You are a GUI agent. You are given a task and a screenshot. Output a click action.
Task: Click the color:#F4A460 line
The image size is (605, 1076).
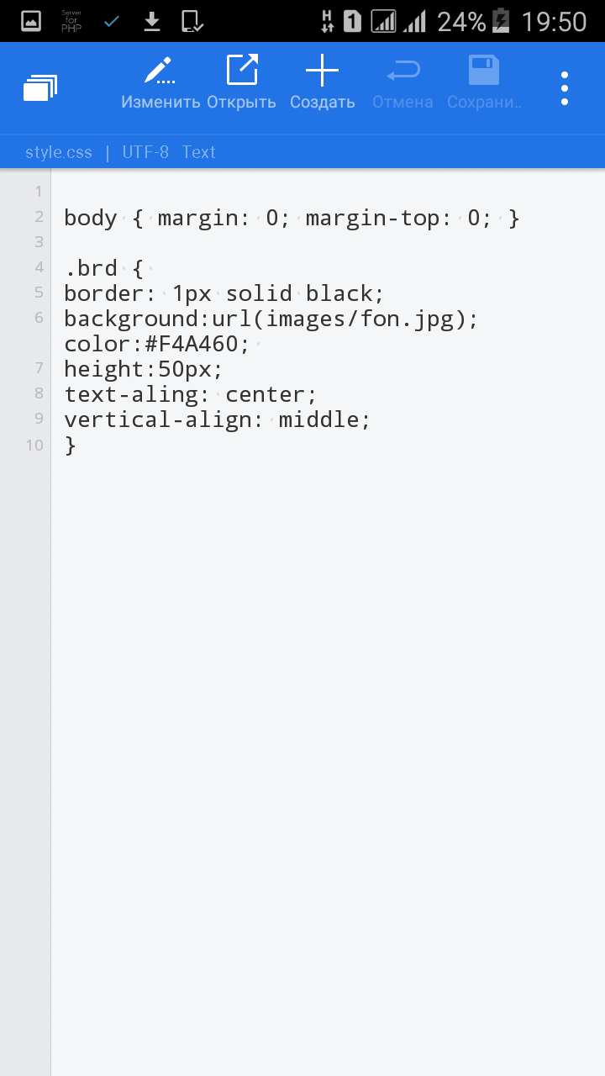pyautogui.click(x=156, y=344)
